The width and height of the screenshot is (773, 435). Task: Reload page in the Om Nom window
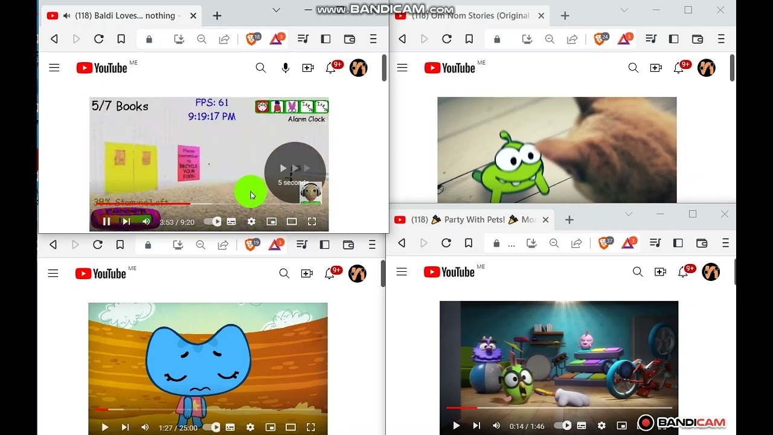point(447,39)
